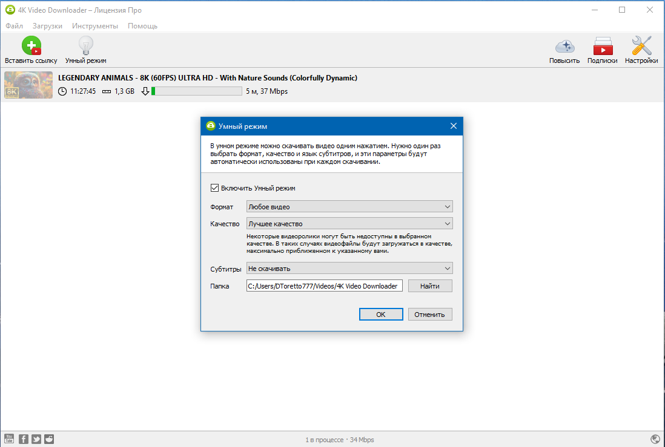The width and height of the screenshot is (665, 447).
Task: Open the Формат dropdown (Любое видео)
Action: 349,207
